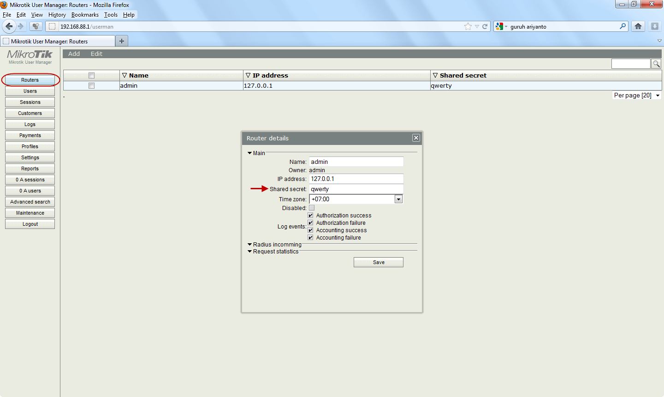This screenshot has width=664, height=397.
Task: Open the list all tabs arrow
Action: (x=659, y=41)
